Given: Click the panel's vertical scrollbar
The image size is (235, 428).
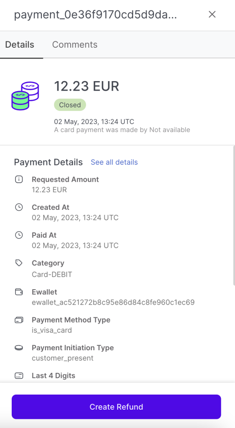Looking at the screenshot, I should (234, 216).
